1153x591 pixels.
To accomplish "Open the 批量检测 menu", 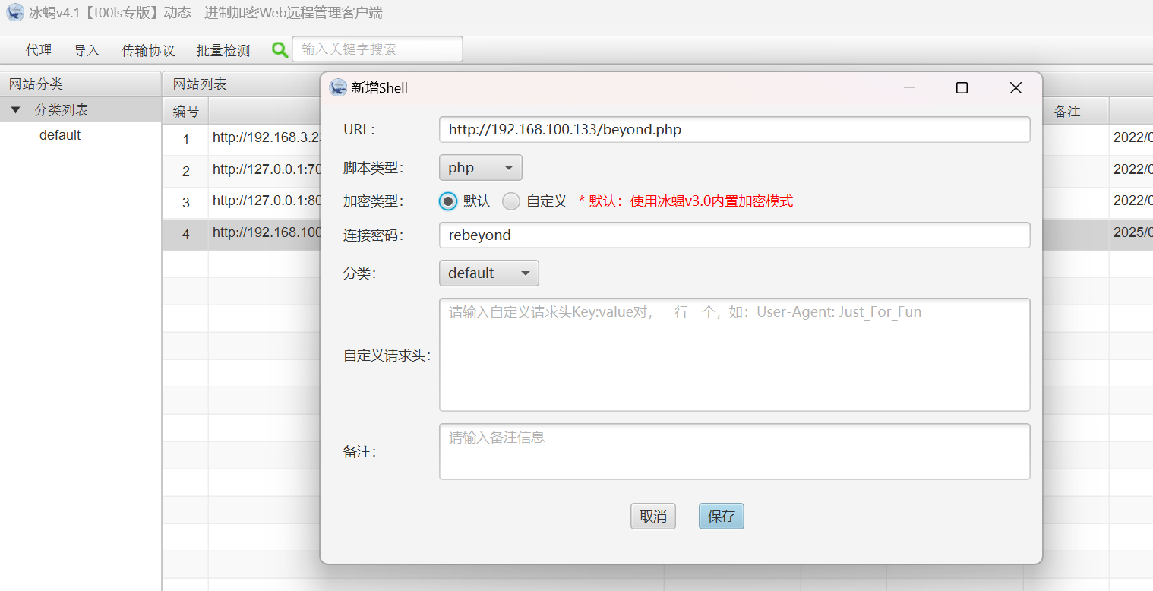I will tap(223, 51).
